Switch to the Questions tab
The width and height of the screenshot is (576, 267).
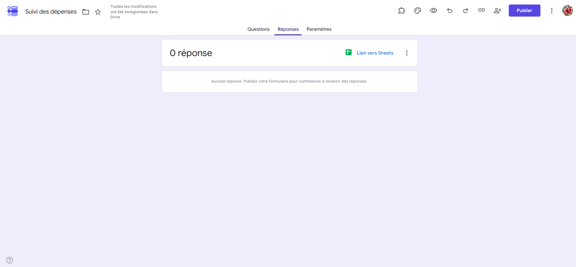(259, 29)
